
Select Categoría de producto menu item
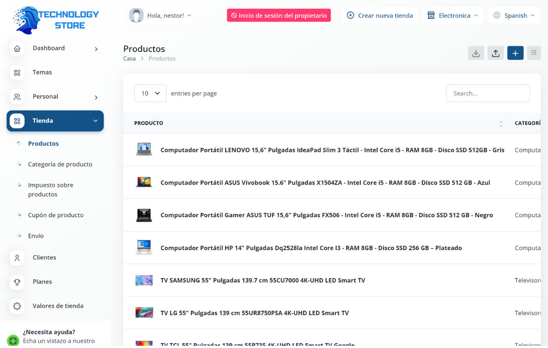[60, 164]
